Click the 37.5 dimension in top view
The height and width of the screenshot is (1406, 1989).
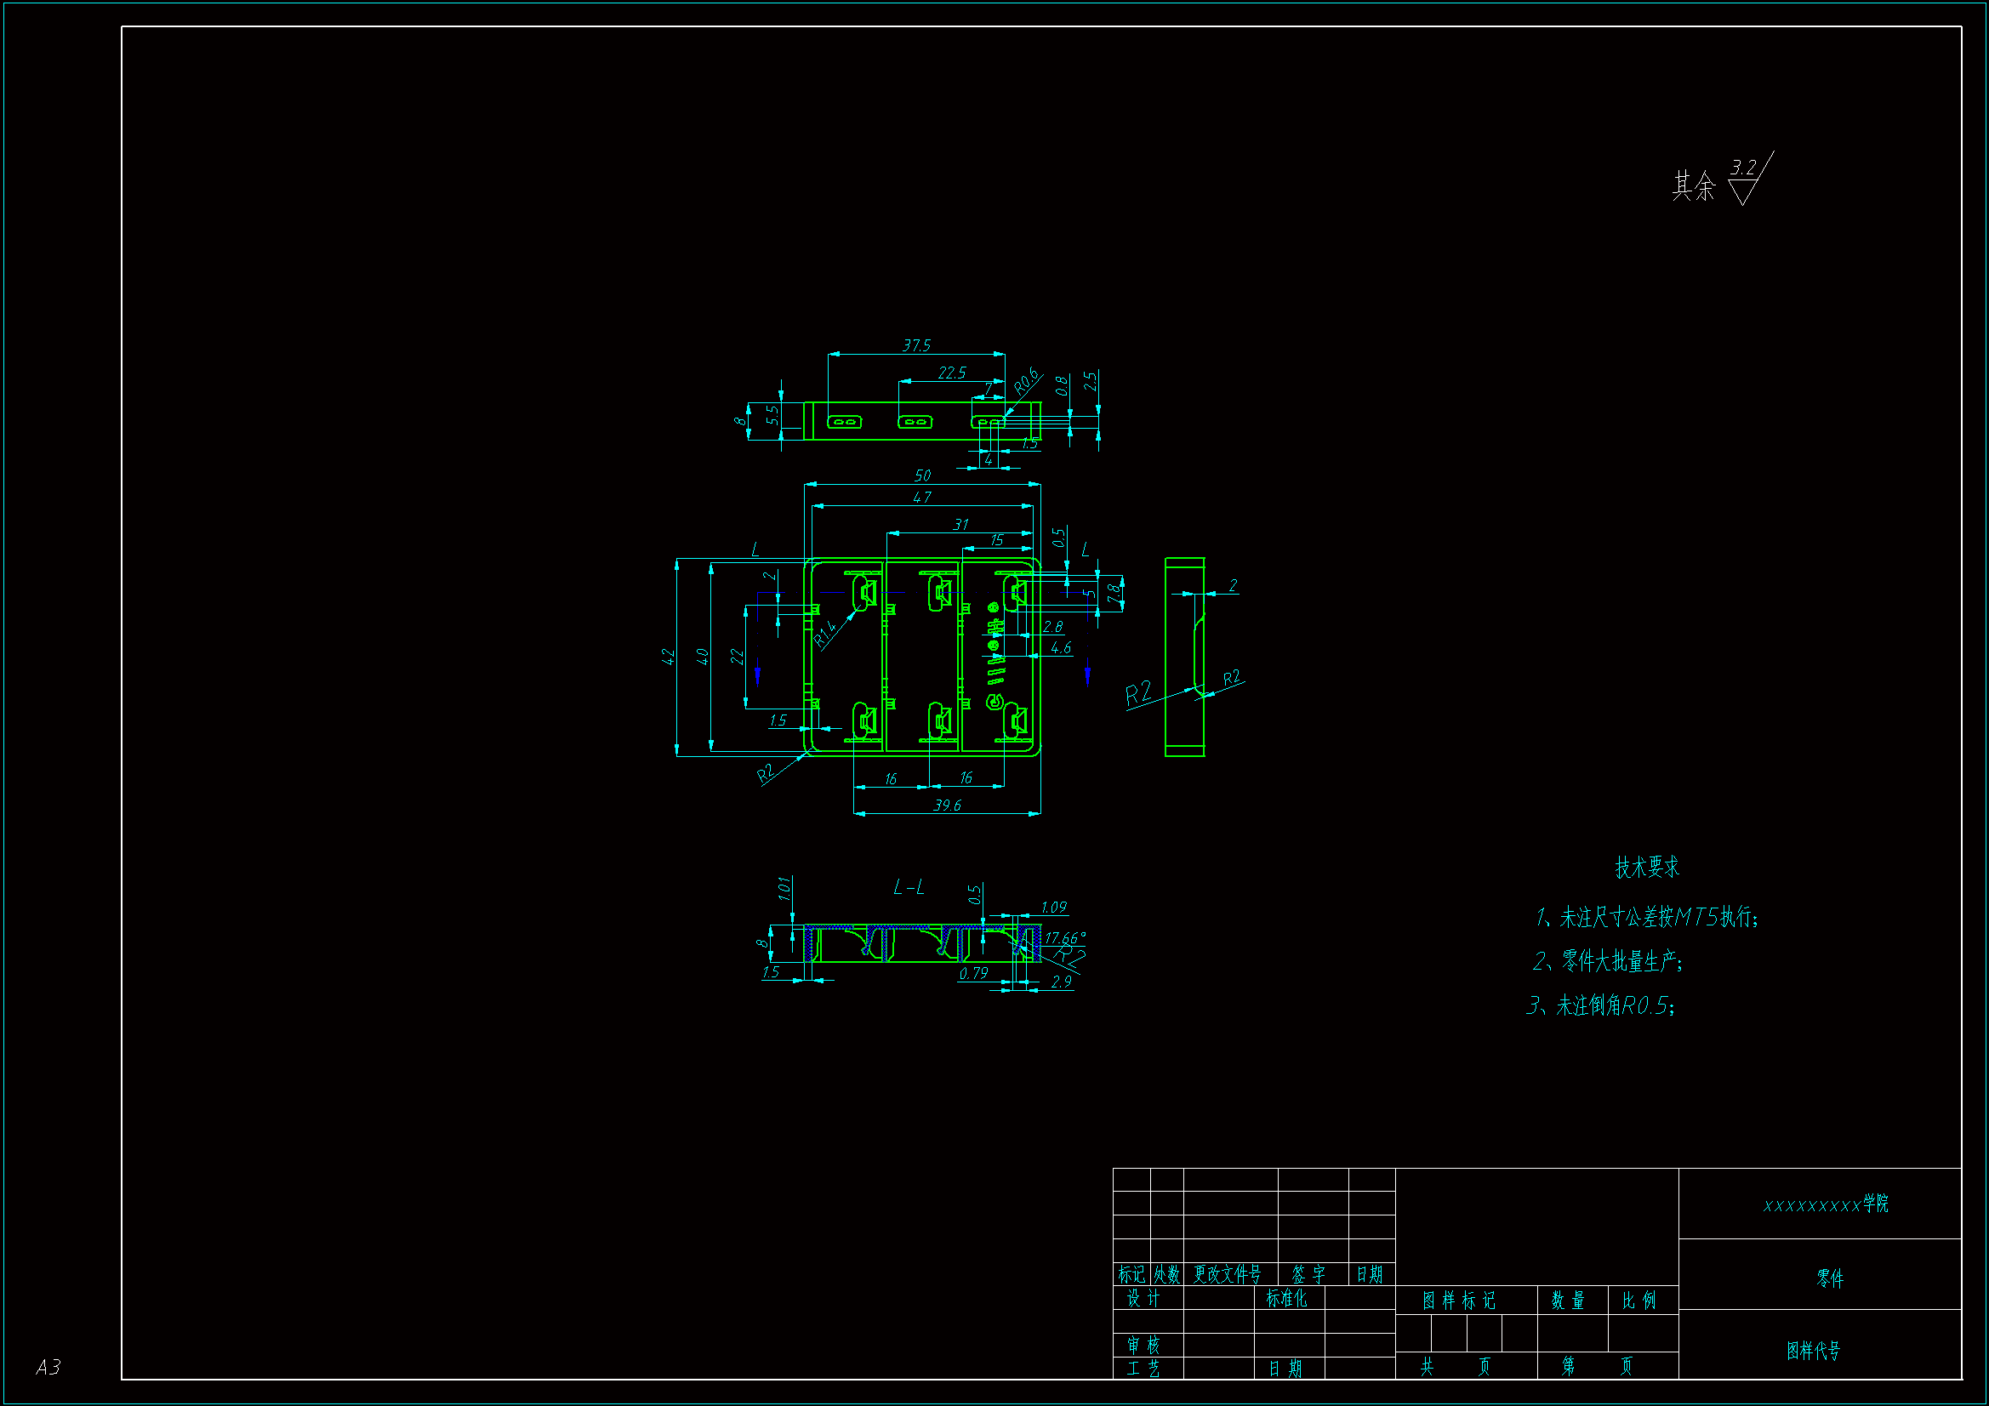point(915,346)
